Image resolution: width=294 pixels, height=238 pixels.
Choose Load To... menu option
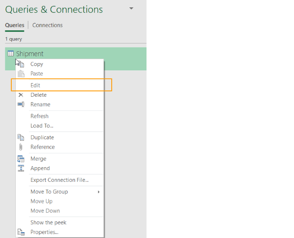[x=42, y=126]
